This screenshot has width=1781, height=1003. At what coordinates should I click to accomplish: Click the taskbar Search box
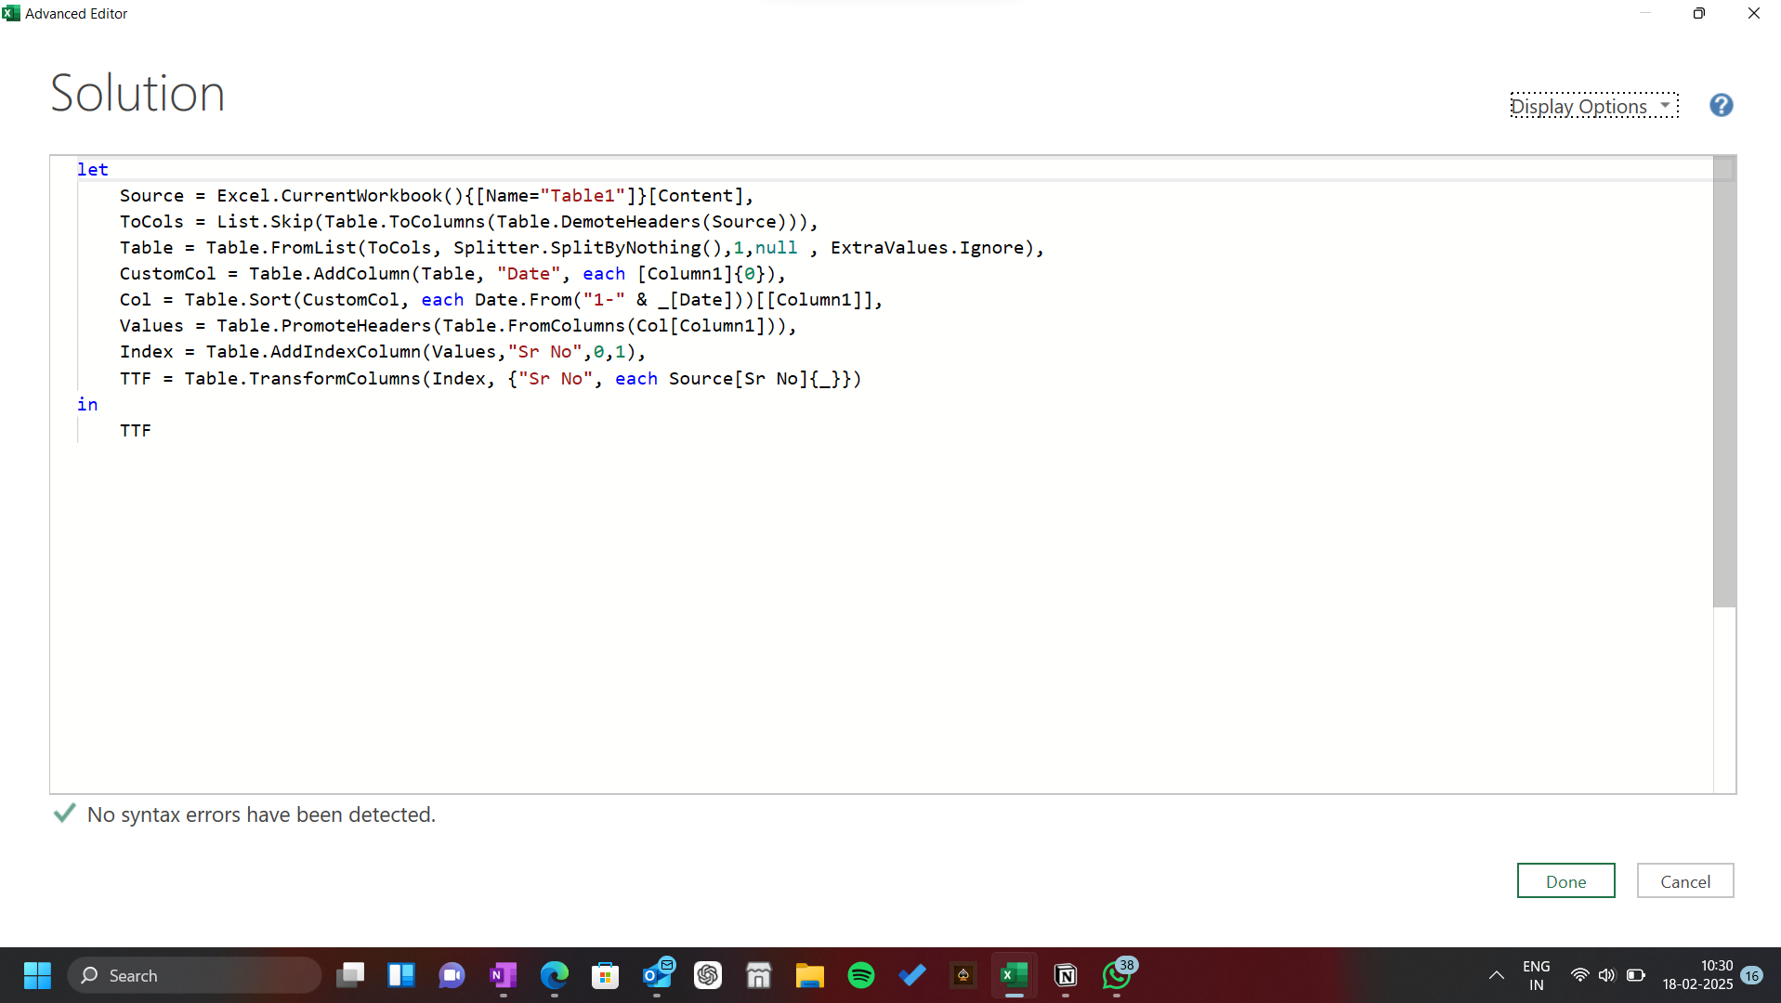(x=194, y=975)
